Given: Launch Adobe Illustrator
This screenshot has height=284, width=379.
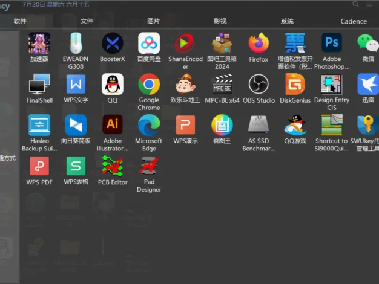Looking at the screenshot, I should coord(113,124).
